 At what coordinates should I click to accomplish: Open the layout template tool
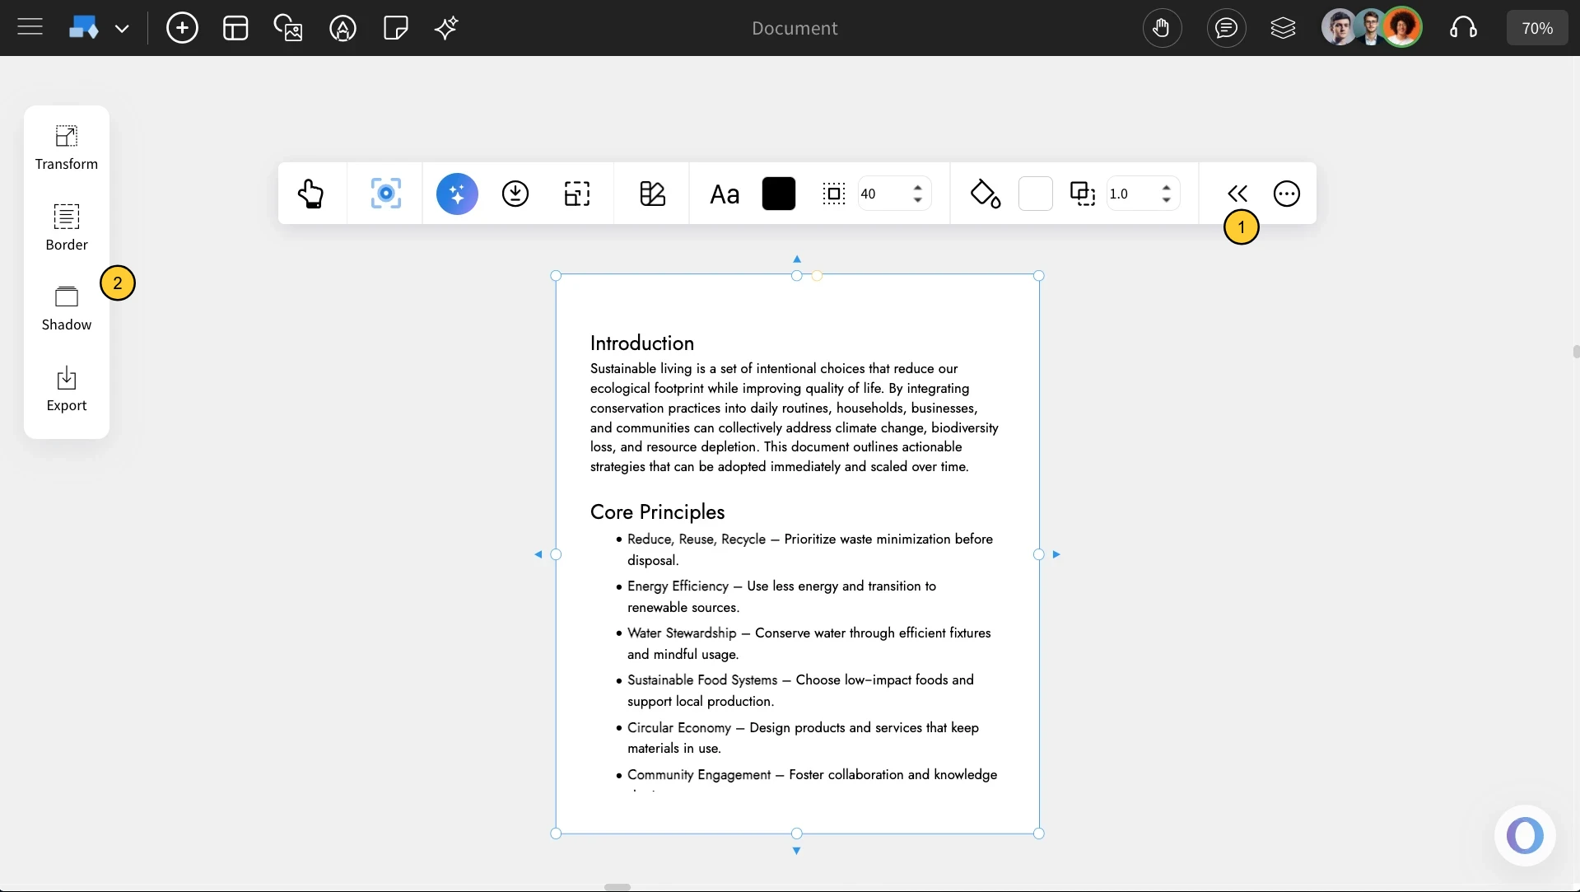click(x=235, y=27)
